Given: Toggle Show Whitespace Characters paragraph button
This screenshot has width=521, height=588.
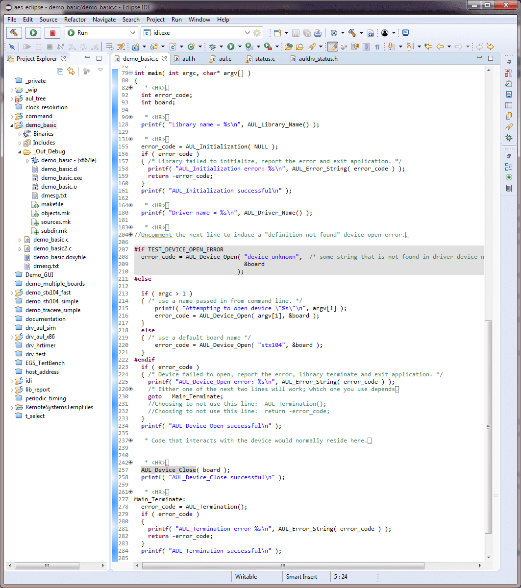Looking at the screenshot, I should pos(377,47).
